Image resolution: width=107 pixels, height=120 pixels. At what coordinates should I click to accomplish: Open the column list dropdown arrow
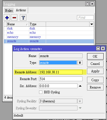click(x=92, y=24)
